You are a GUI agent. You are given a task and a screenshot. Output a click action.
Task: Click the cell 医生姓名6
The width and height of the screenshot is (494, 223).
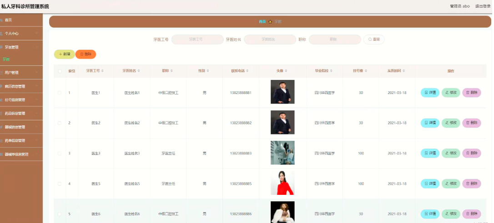[132, 214]
